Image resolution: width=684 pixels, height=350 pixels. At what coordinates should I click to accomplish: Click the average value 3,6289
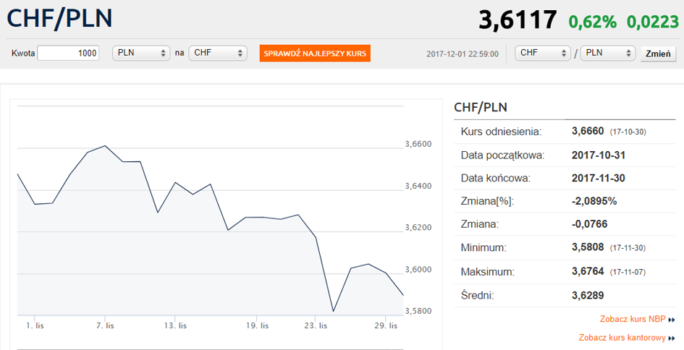coord(588,296)
